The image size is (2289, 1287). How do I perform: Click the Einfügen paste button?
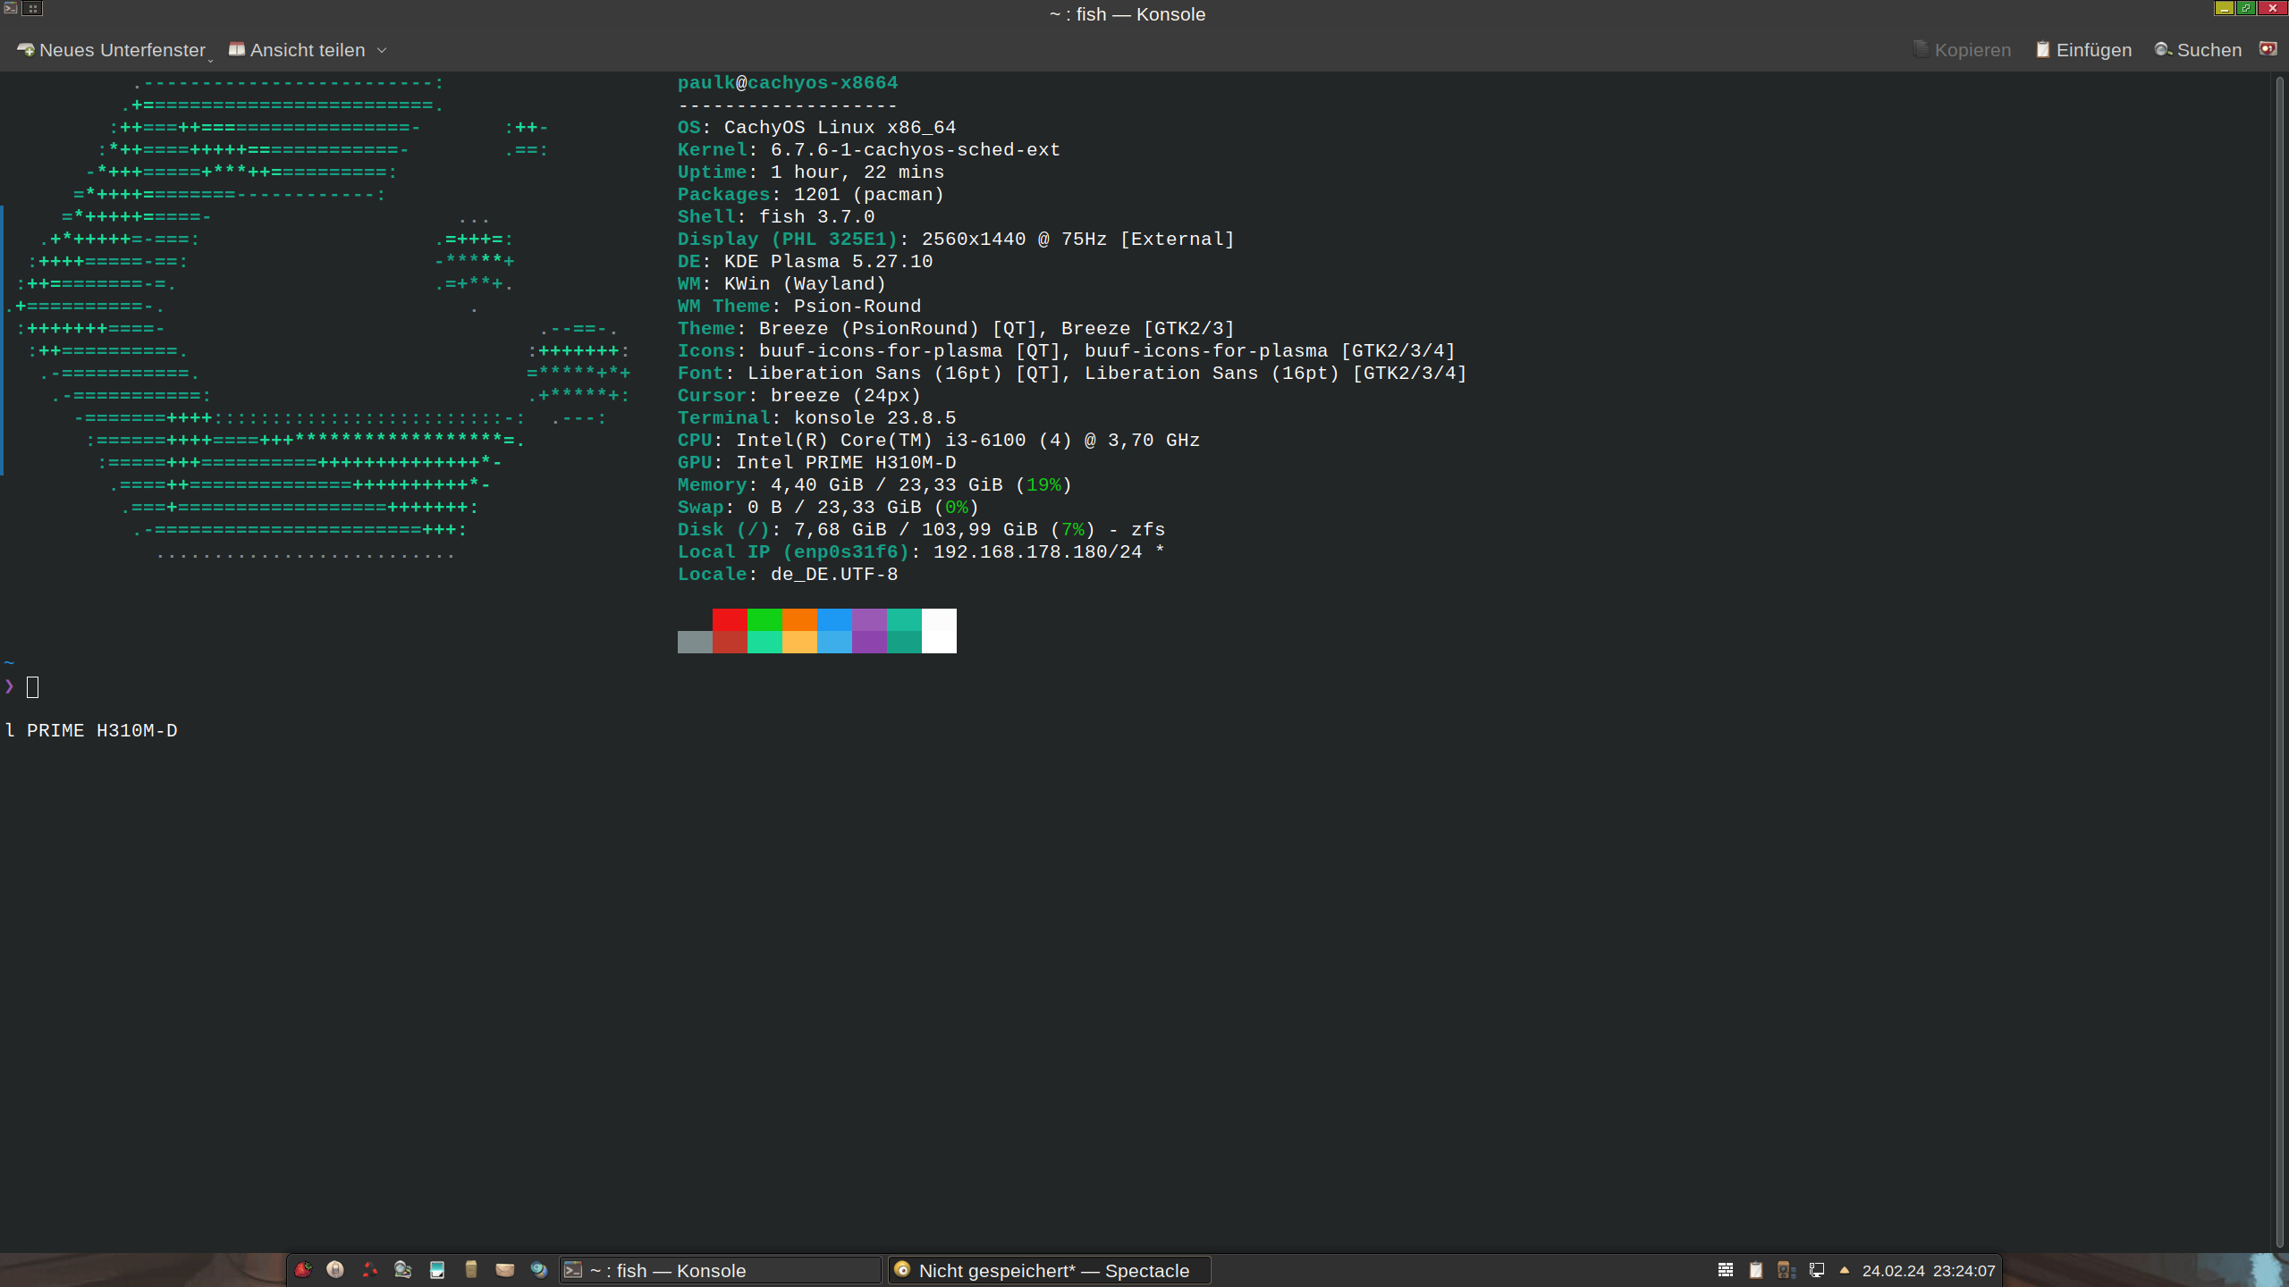pos(2084,50)
